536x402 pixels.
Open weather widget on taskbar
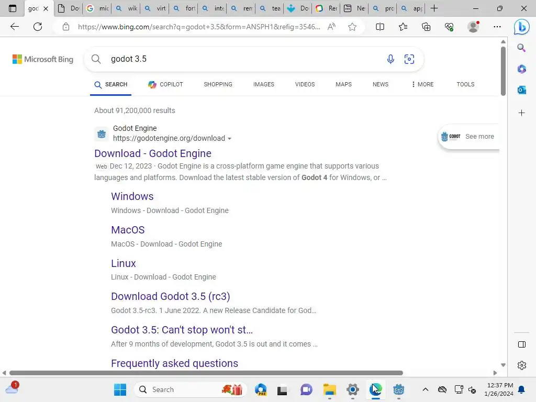13,388
